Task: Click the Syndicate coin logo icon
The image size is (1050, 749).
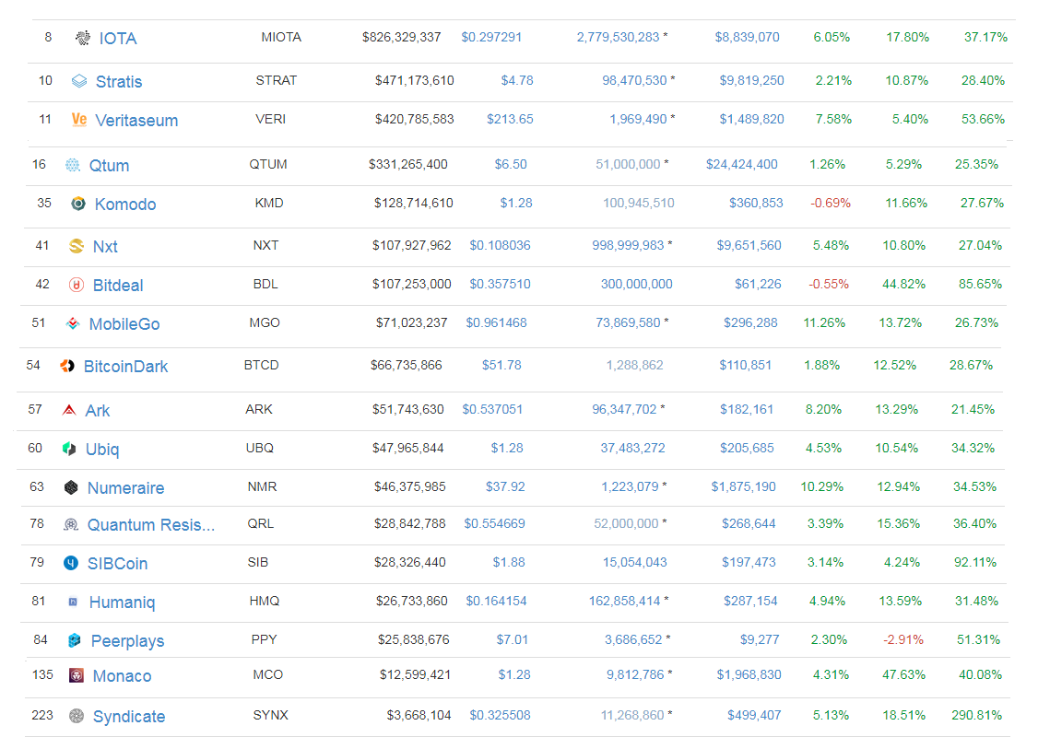Action: (x=77, y=716)
